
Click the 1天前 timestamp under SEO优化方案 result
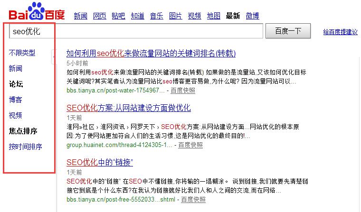[75, 118]
